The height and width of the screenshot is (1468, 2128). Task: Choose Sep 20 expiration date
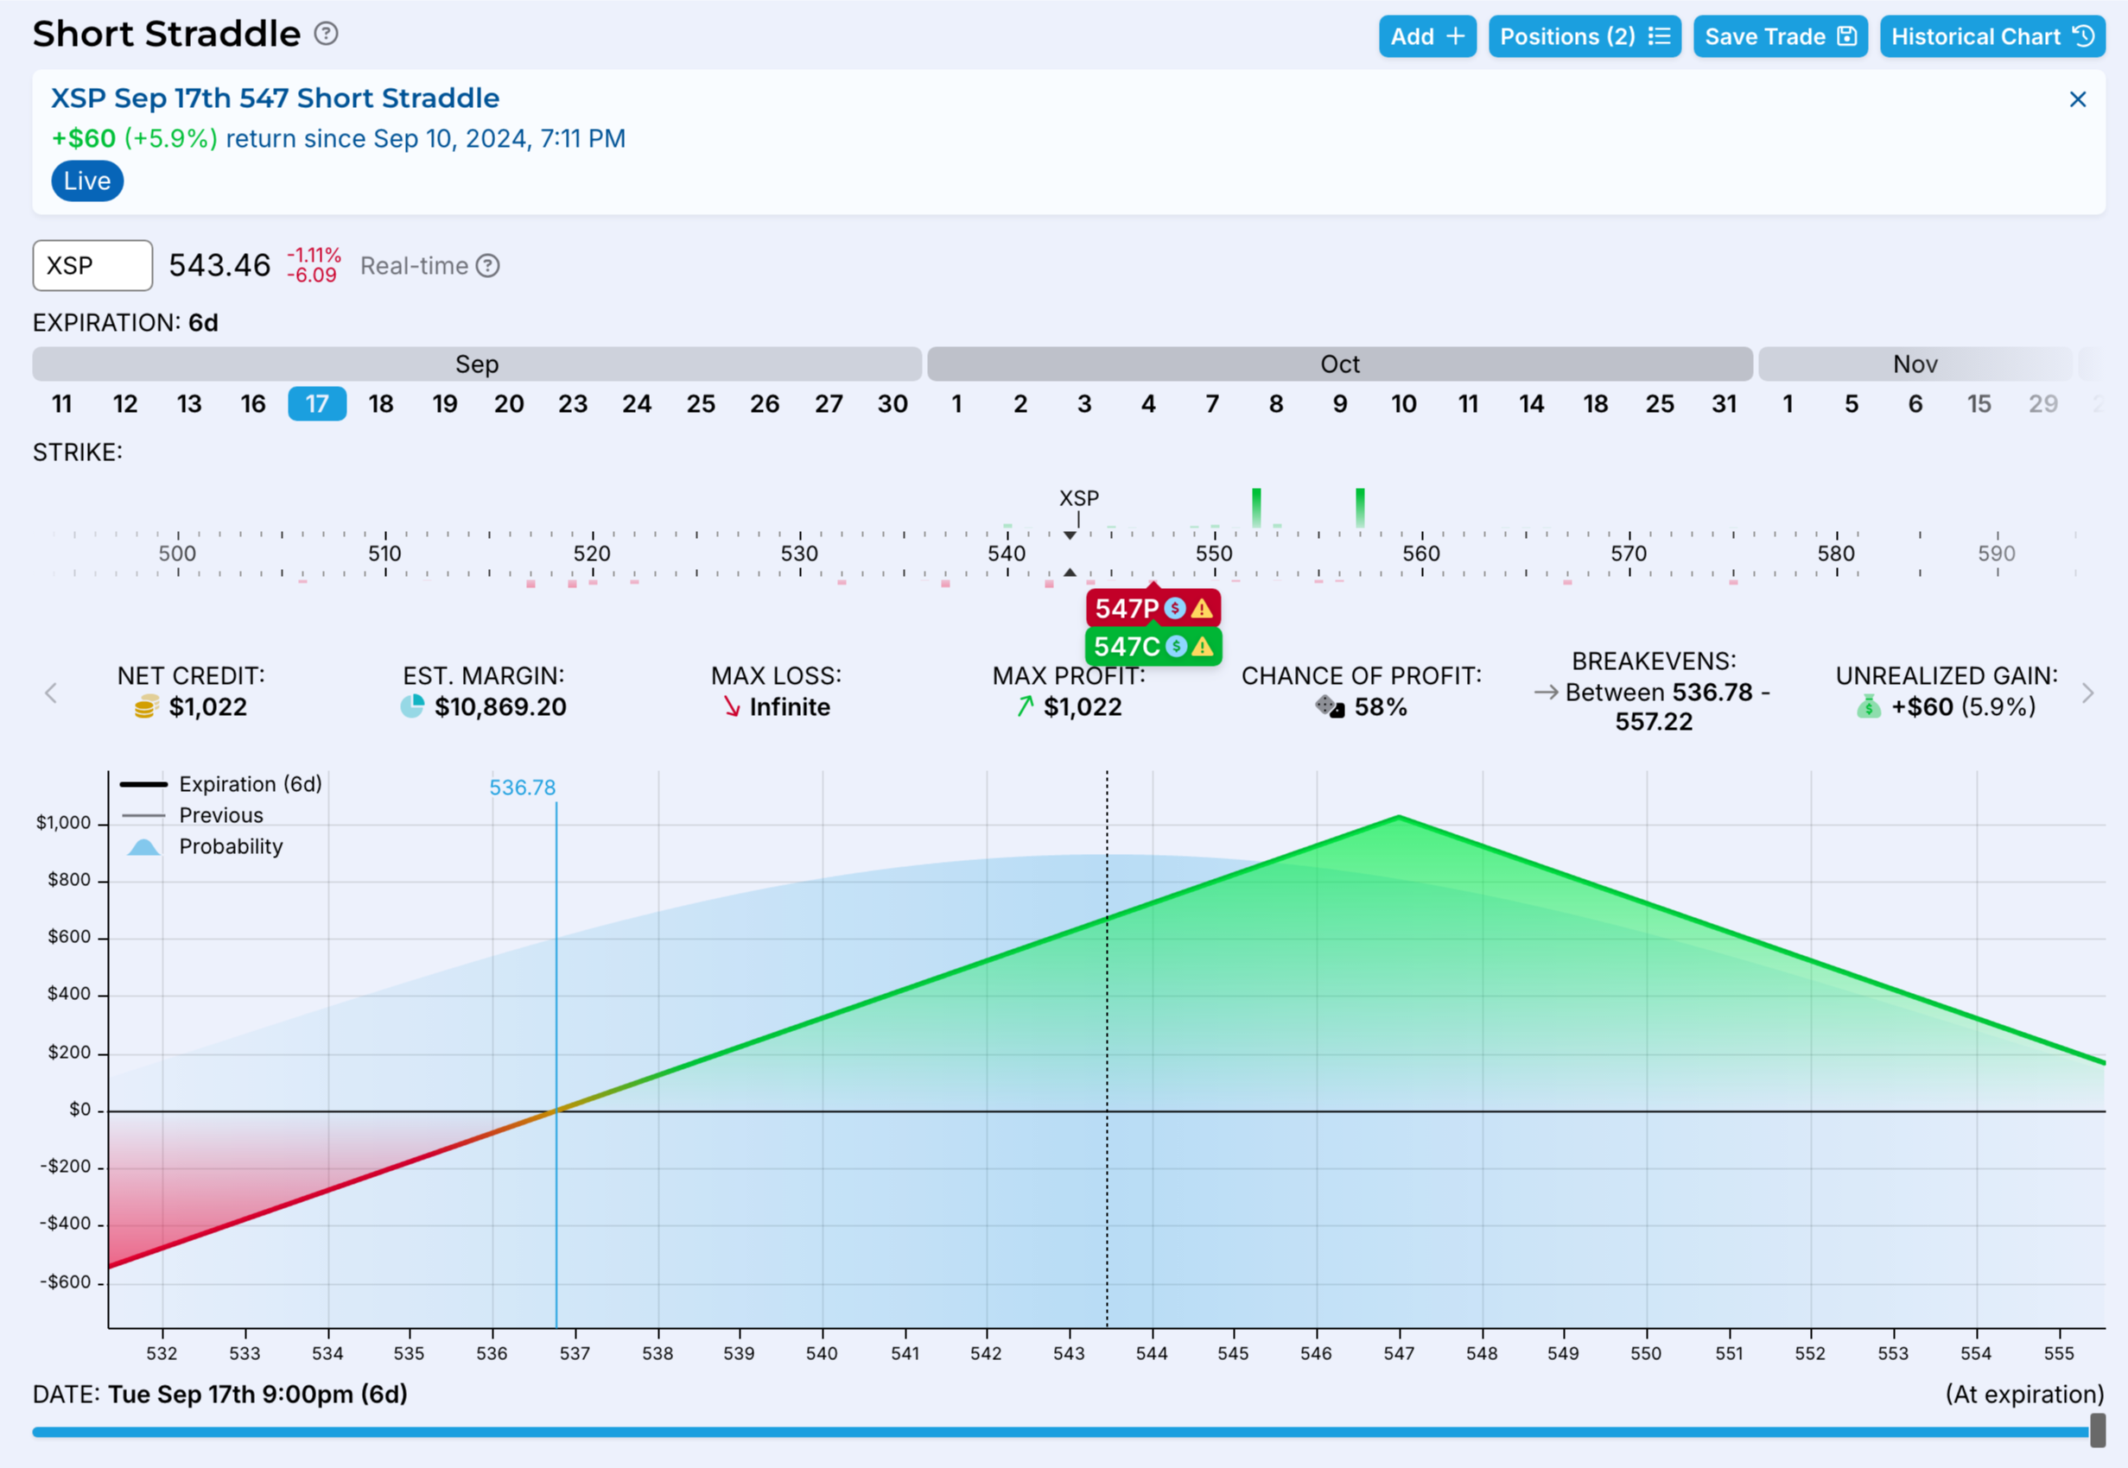[x=509, y=404]
